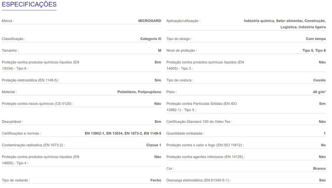Click the ESPECIFICAÇÕES section heading

pyautogui.click(x=29, y=5)
